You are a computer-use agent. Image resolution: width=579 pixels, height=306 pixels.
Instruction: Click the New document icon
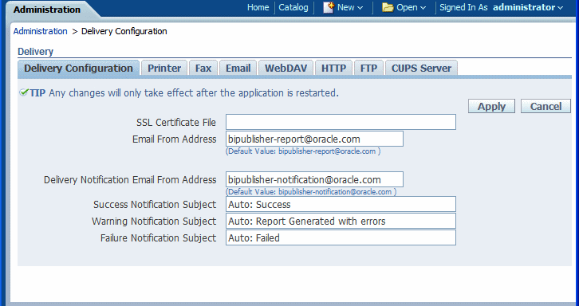coord(329,7)
